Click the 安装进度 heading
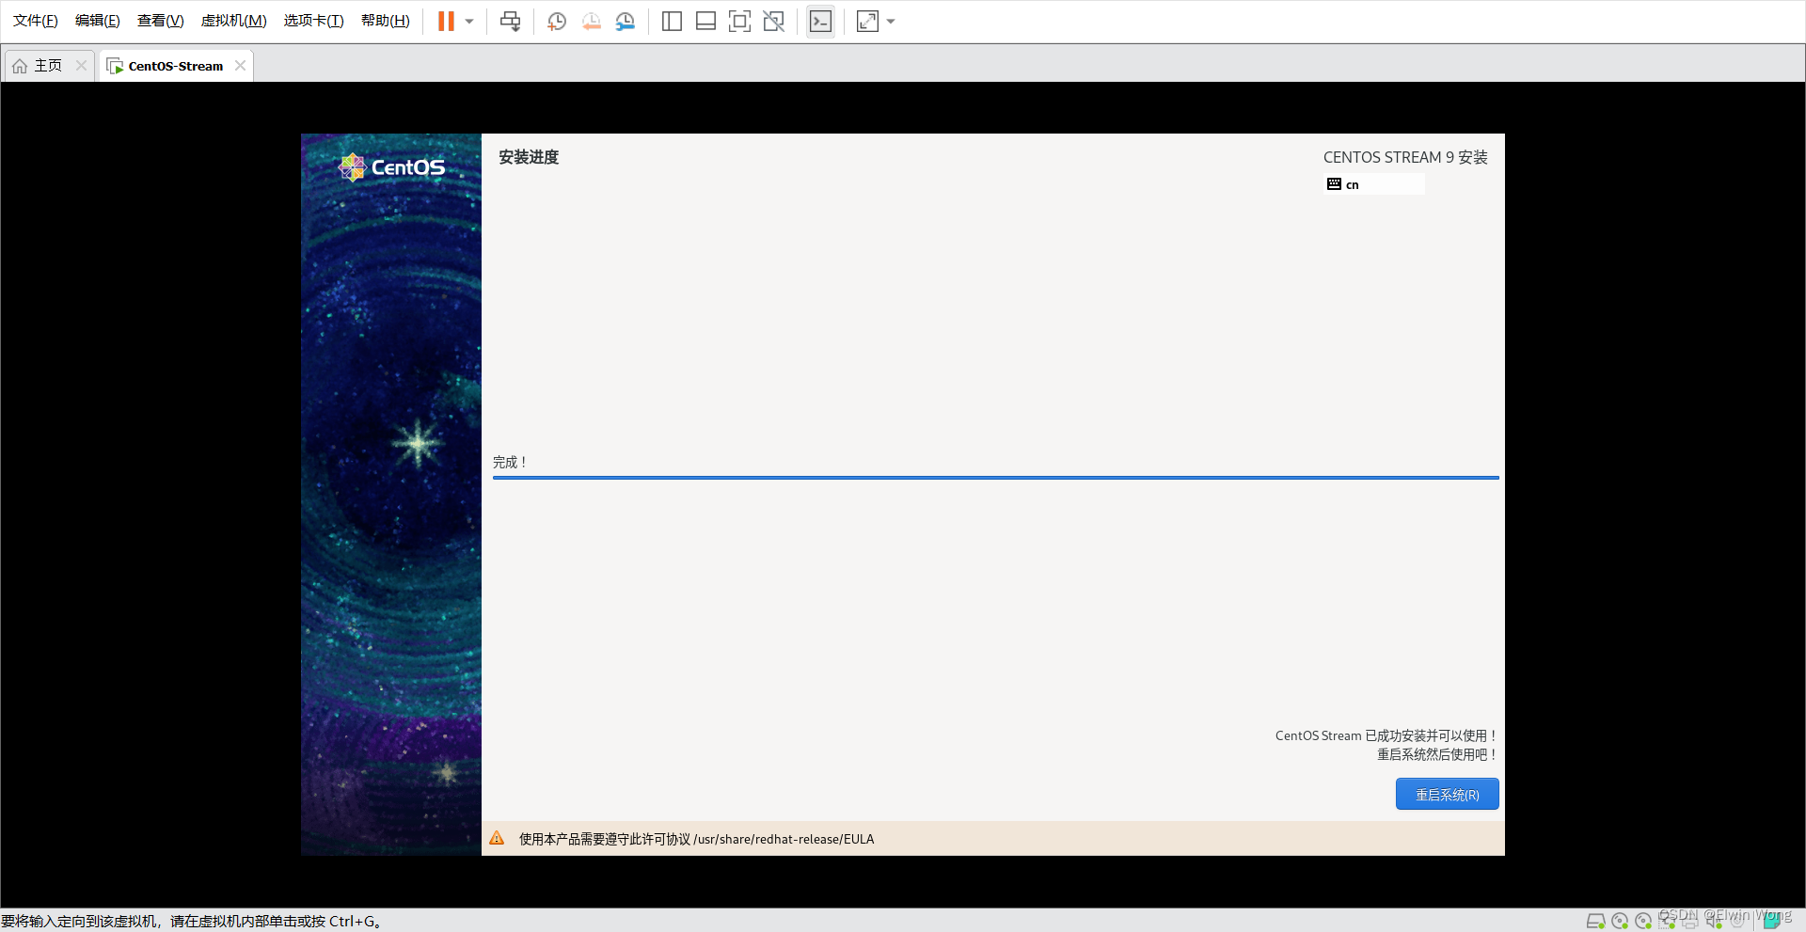Screen dimensions: 1806x932 tap(529, 157)
